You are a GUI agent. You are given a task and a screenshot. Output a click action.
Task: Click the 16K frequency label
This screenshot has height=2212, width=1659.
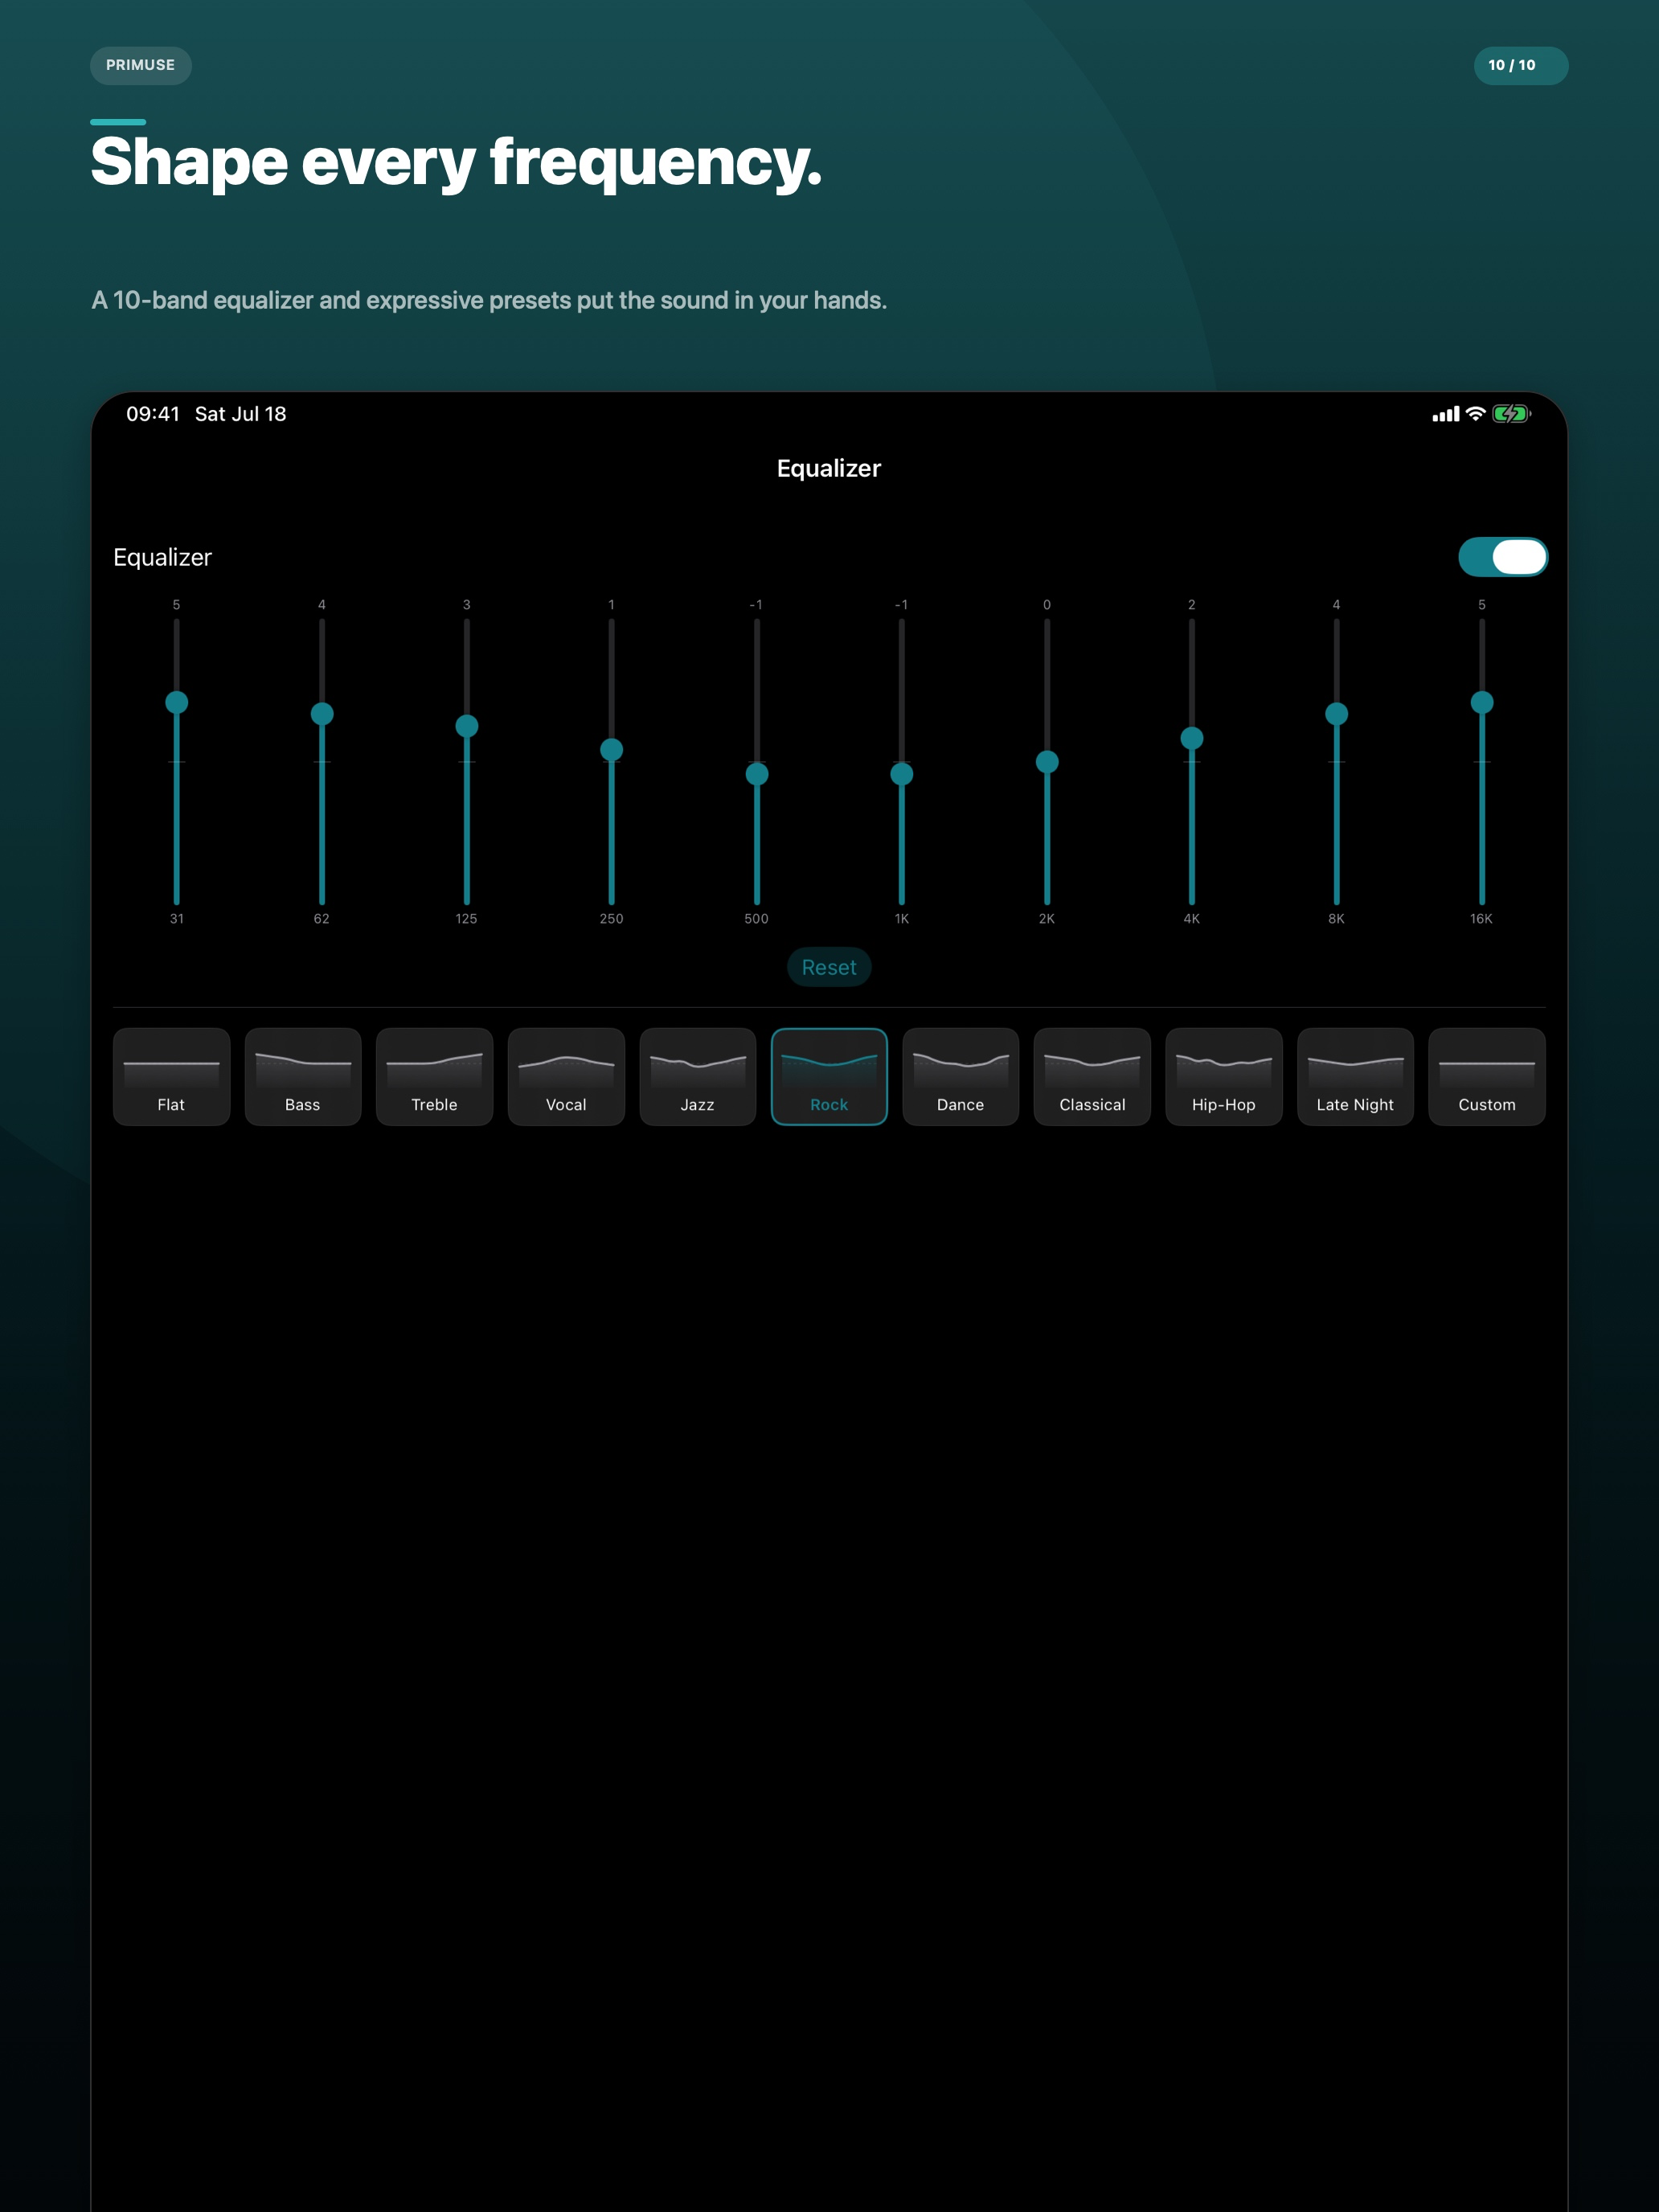pos(1482,919)
